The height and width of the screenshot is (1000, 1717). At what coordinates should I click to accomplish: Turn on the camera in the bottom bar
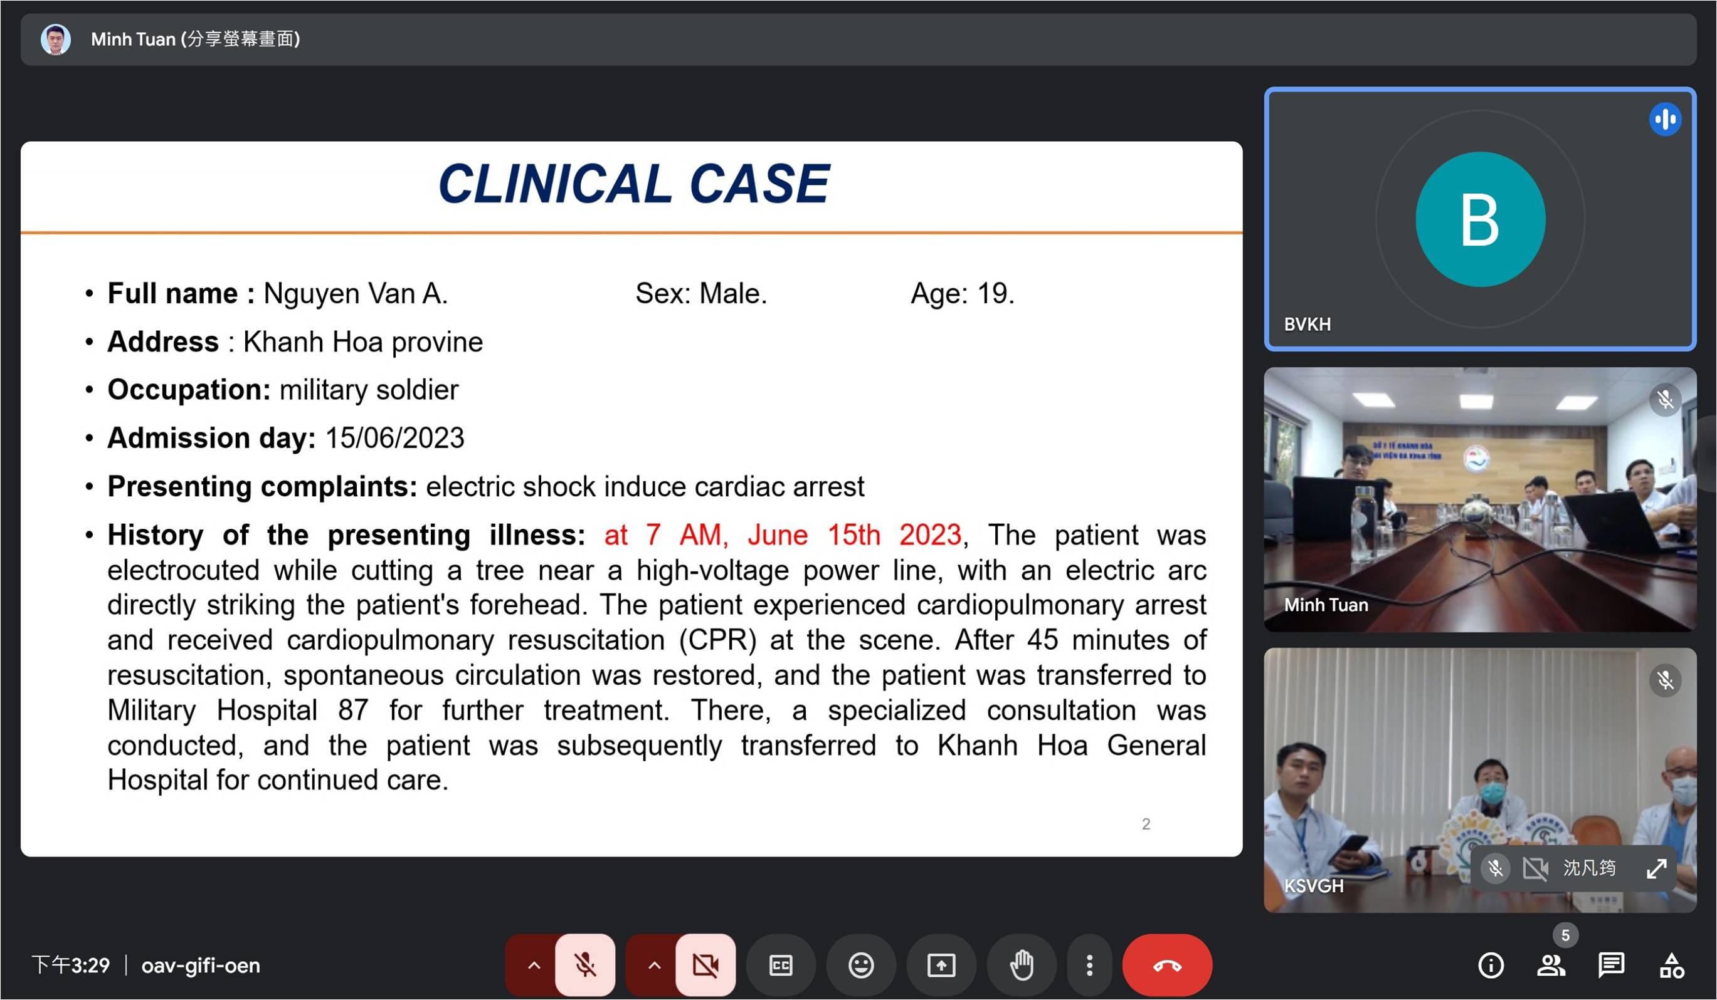pos(705,965)
